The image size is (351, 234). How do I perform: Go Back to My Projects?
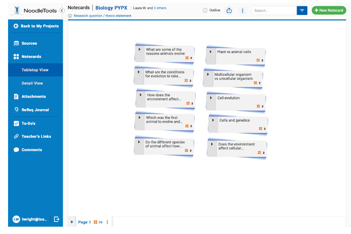click(36, 26)
